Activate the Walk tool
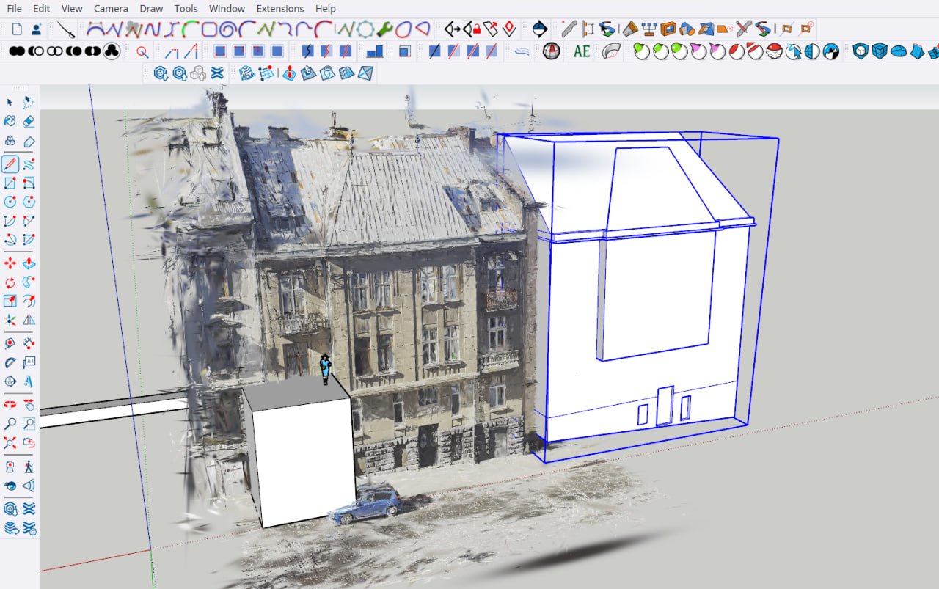 29,466
